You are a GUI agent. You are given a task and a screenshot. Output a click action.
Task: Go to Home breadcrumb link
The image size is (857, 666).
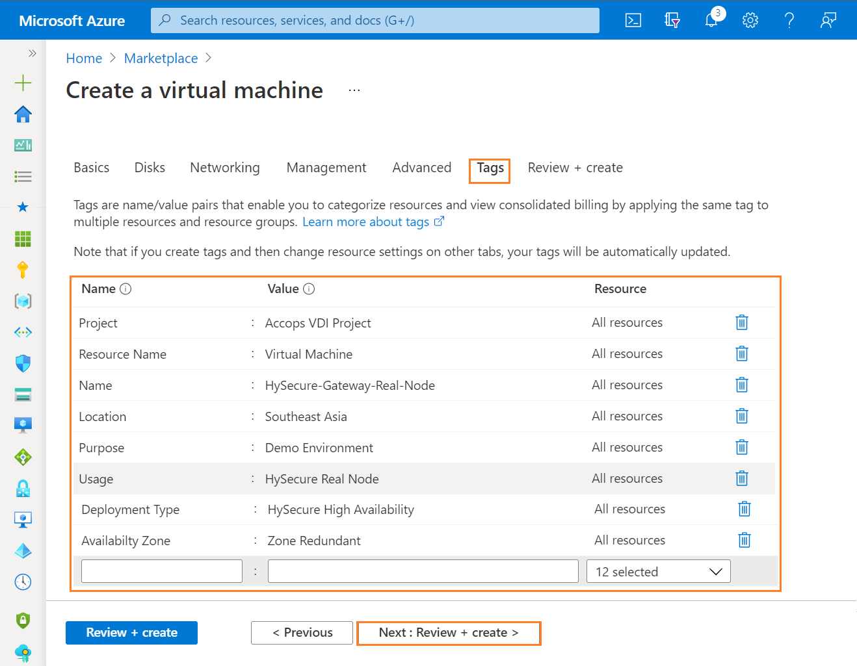point(84,58)
